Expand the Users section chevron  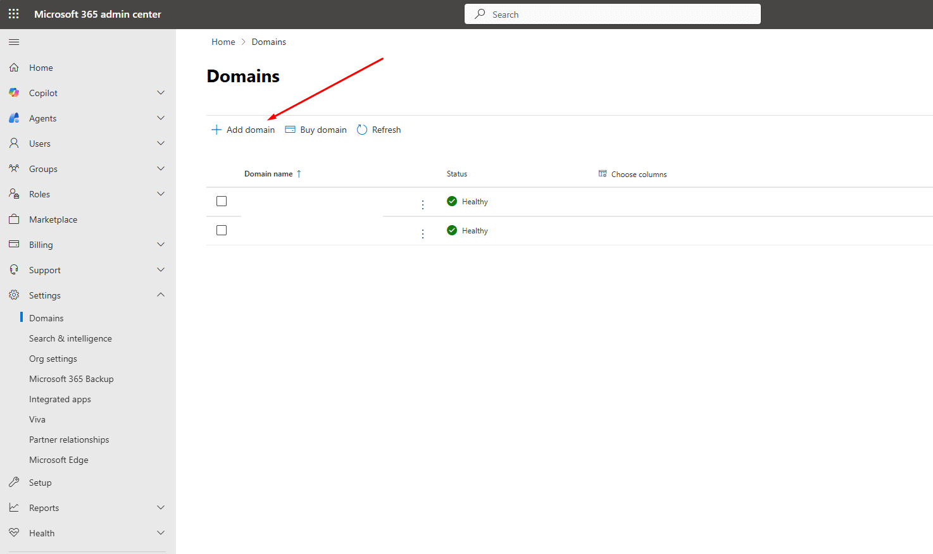161,144
